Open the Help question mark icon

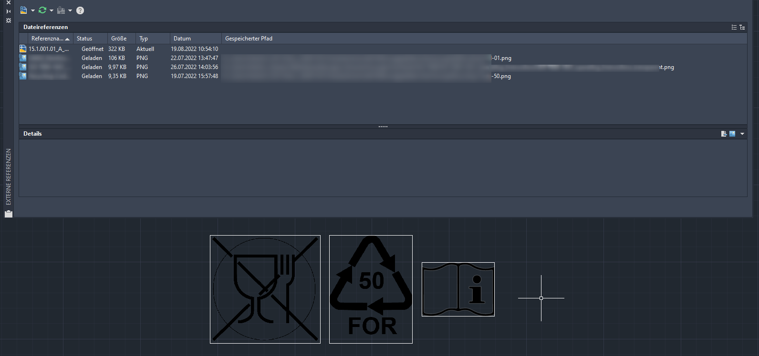coord(80,10)
